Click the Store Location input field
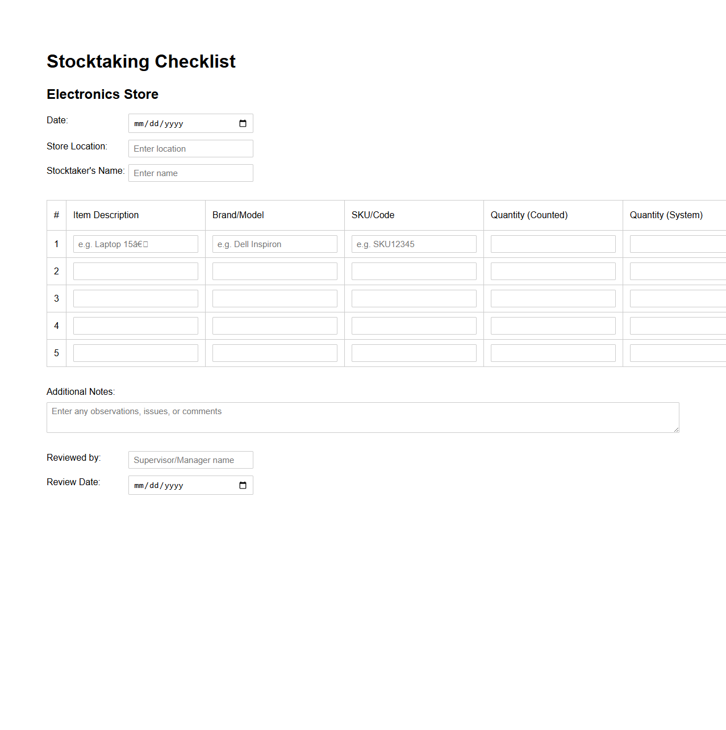This screenshot has height=730, width=726. [x=190, y=148]
